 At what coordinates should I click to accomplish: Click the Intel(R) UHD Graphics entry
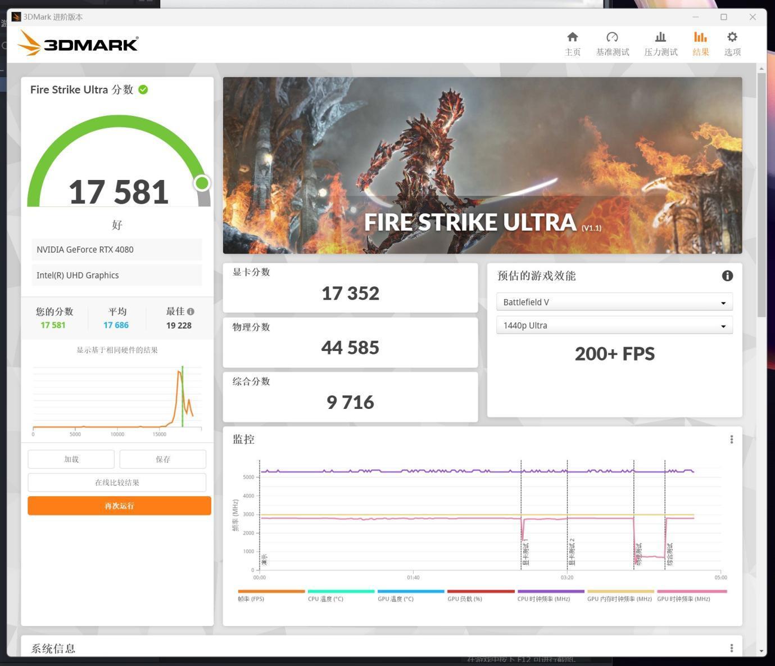[117, 275]
